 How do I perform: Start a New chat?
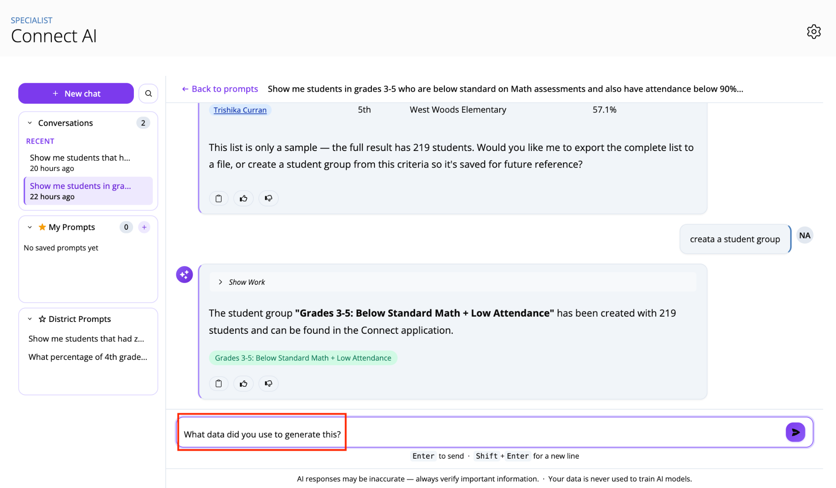[x=76, y=93]
